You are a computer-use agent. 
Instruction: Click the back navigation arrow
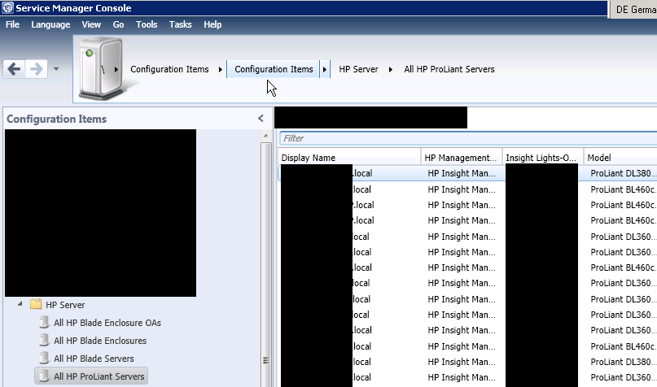tap(14, 69)
